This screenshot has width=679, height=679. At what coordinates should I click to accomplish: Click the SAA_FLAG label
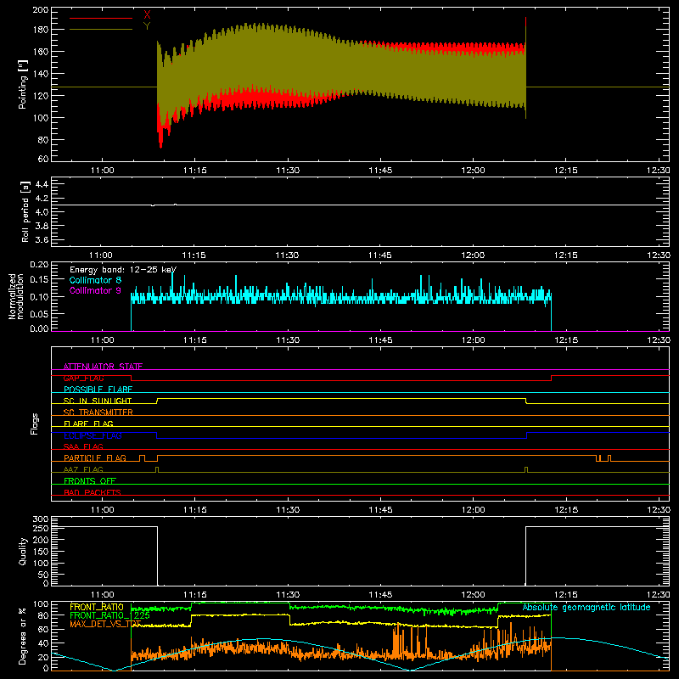tap(83, 446)
